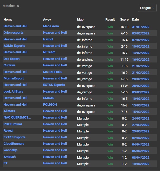Open the 10/03/2022 match date

pyautogui.click(x=141, y=98)
